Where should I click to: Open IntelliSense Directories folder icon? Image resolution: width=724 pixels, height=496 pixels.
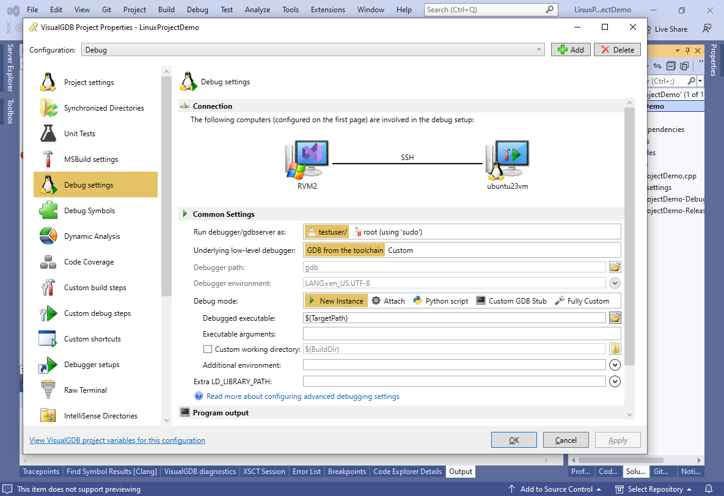point(48,415)
